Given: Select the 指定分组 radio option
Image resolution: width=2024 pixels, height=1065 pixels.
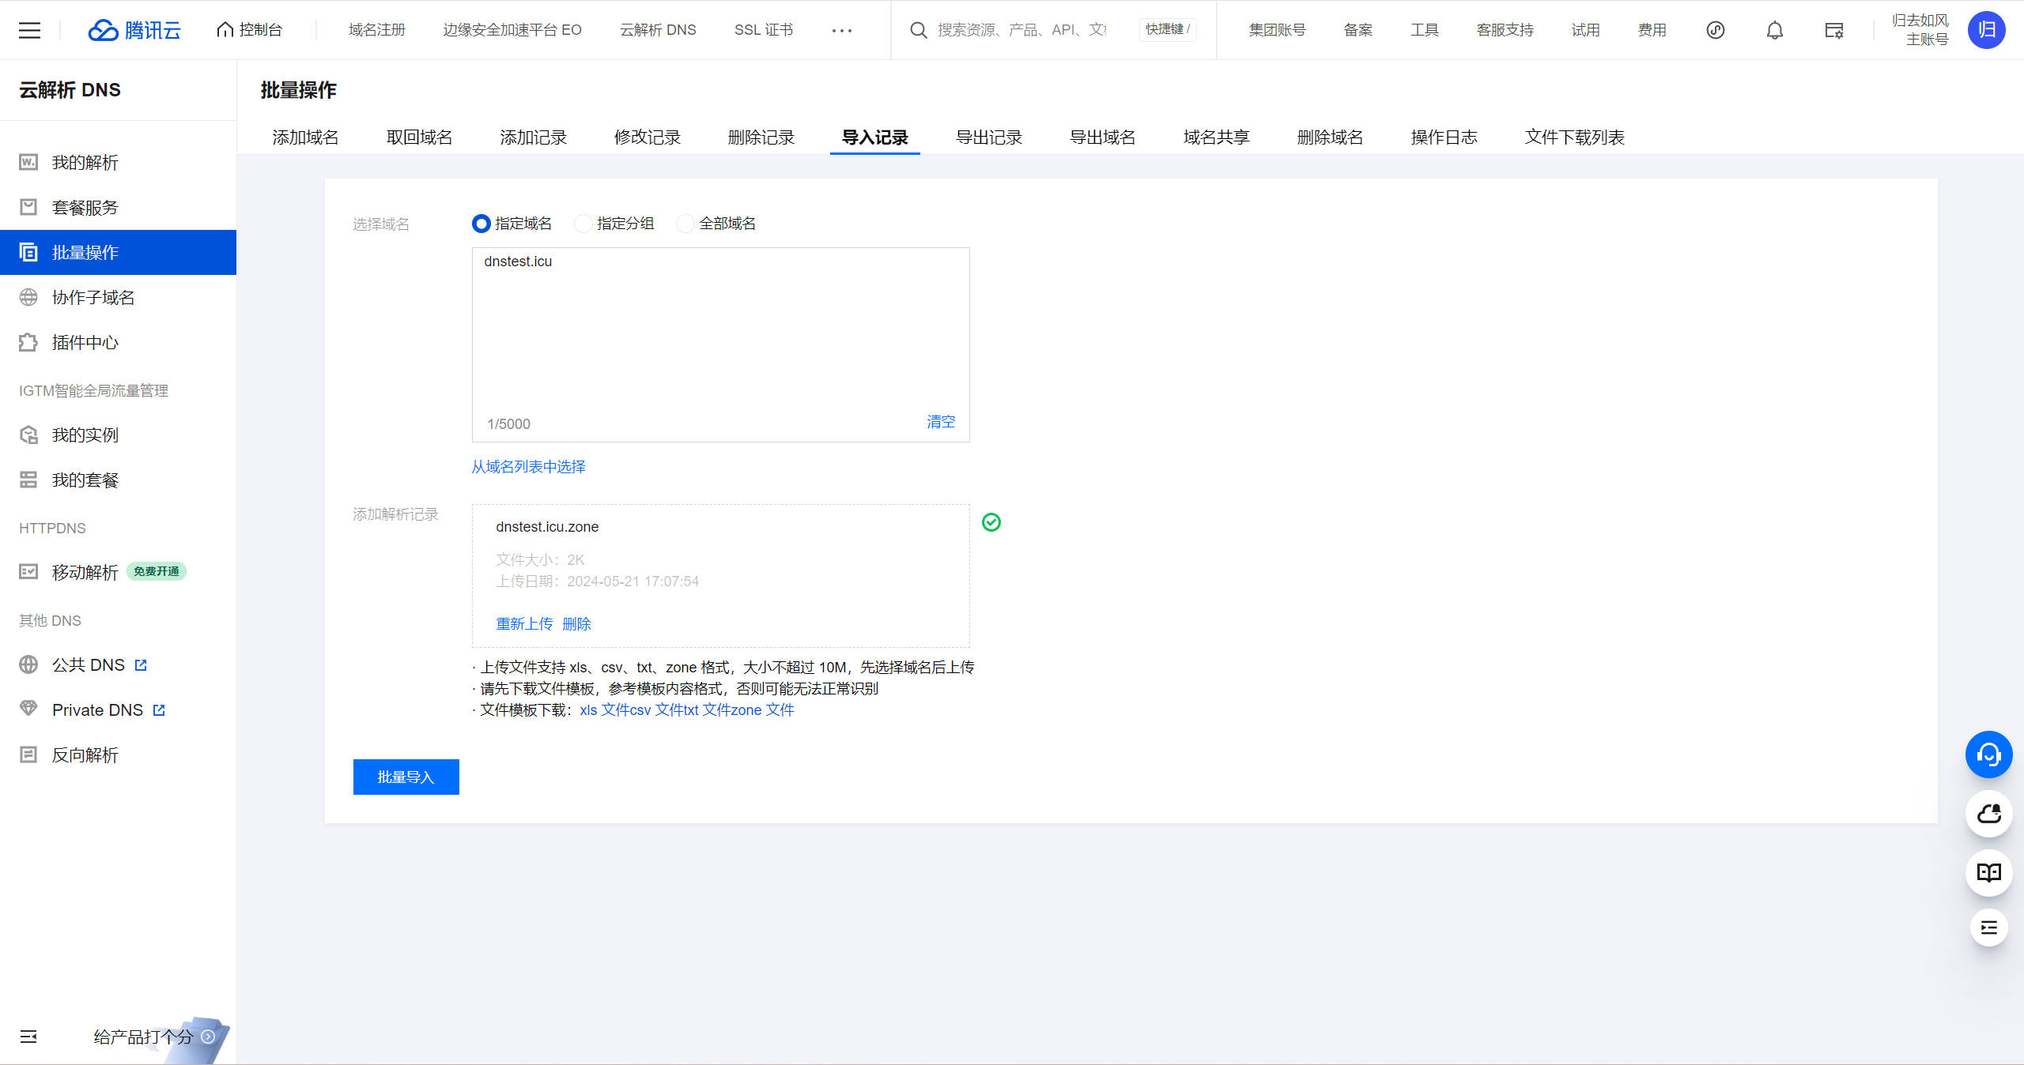Looking at the screenshot, I should (x=583, y=224).
